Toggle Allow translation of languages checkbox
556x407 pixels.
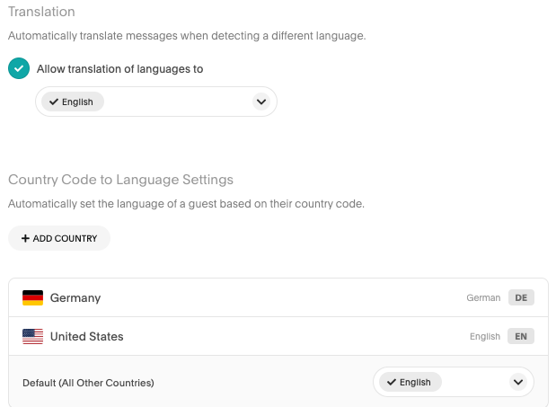[19, 69]
